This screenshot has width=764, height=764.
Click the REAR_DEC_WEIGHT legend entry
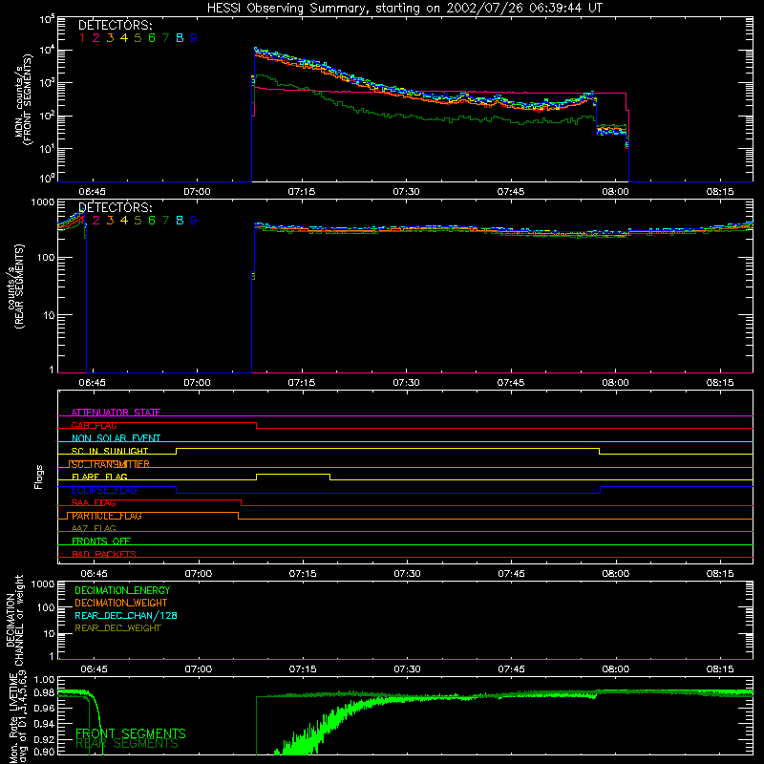click(117, 628)
